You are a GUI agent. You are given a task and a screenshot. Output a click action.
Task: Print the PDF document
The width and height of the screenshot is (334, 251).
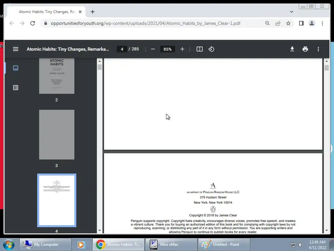(305, 49)
